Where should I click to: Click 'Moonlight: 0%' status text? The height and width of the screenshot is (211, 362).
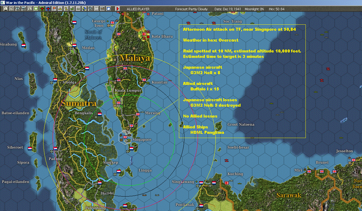coord(254,9)
